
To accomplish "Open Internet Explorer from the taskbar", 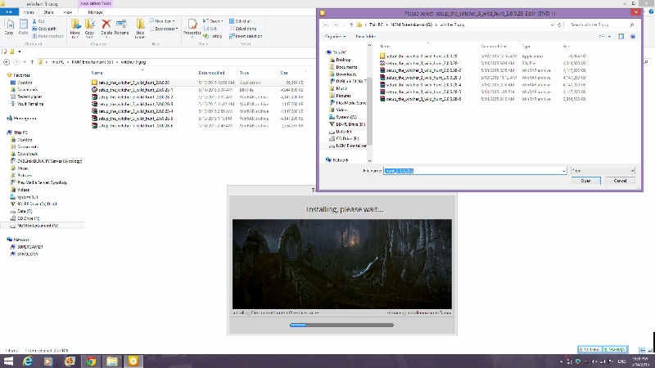I will pos(28,361).
